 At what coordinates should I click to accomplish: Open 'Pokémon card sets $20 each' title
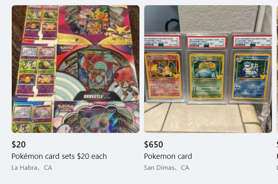coord(59,156)
